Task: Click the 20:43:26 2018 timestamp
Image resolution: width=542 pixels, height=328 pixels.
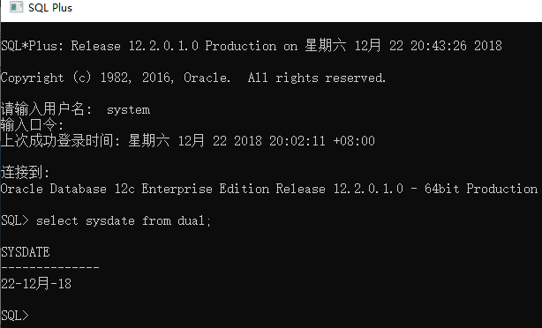Action: point(455,46)
